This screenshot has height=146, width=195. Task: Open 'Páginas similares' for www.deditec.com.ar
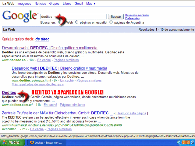pyautogui.click(x=73, y=105)
